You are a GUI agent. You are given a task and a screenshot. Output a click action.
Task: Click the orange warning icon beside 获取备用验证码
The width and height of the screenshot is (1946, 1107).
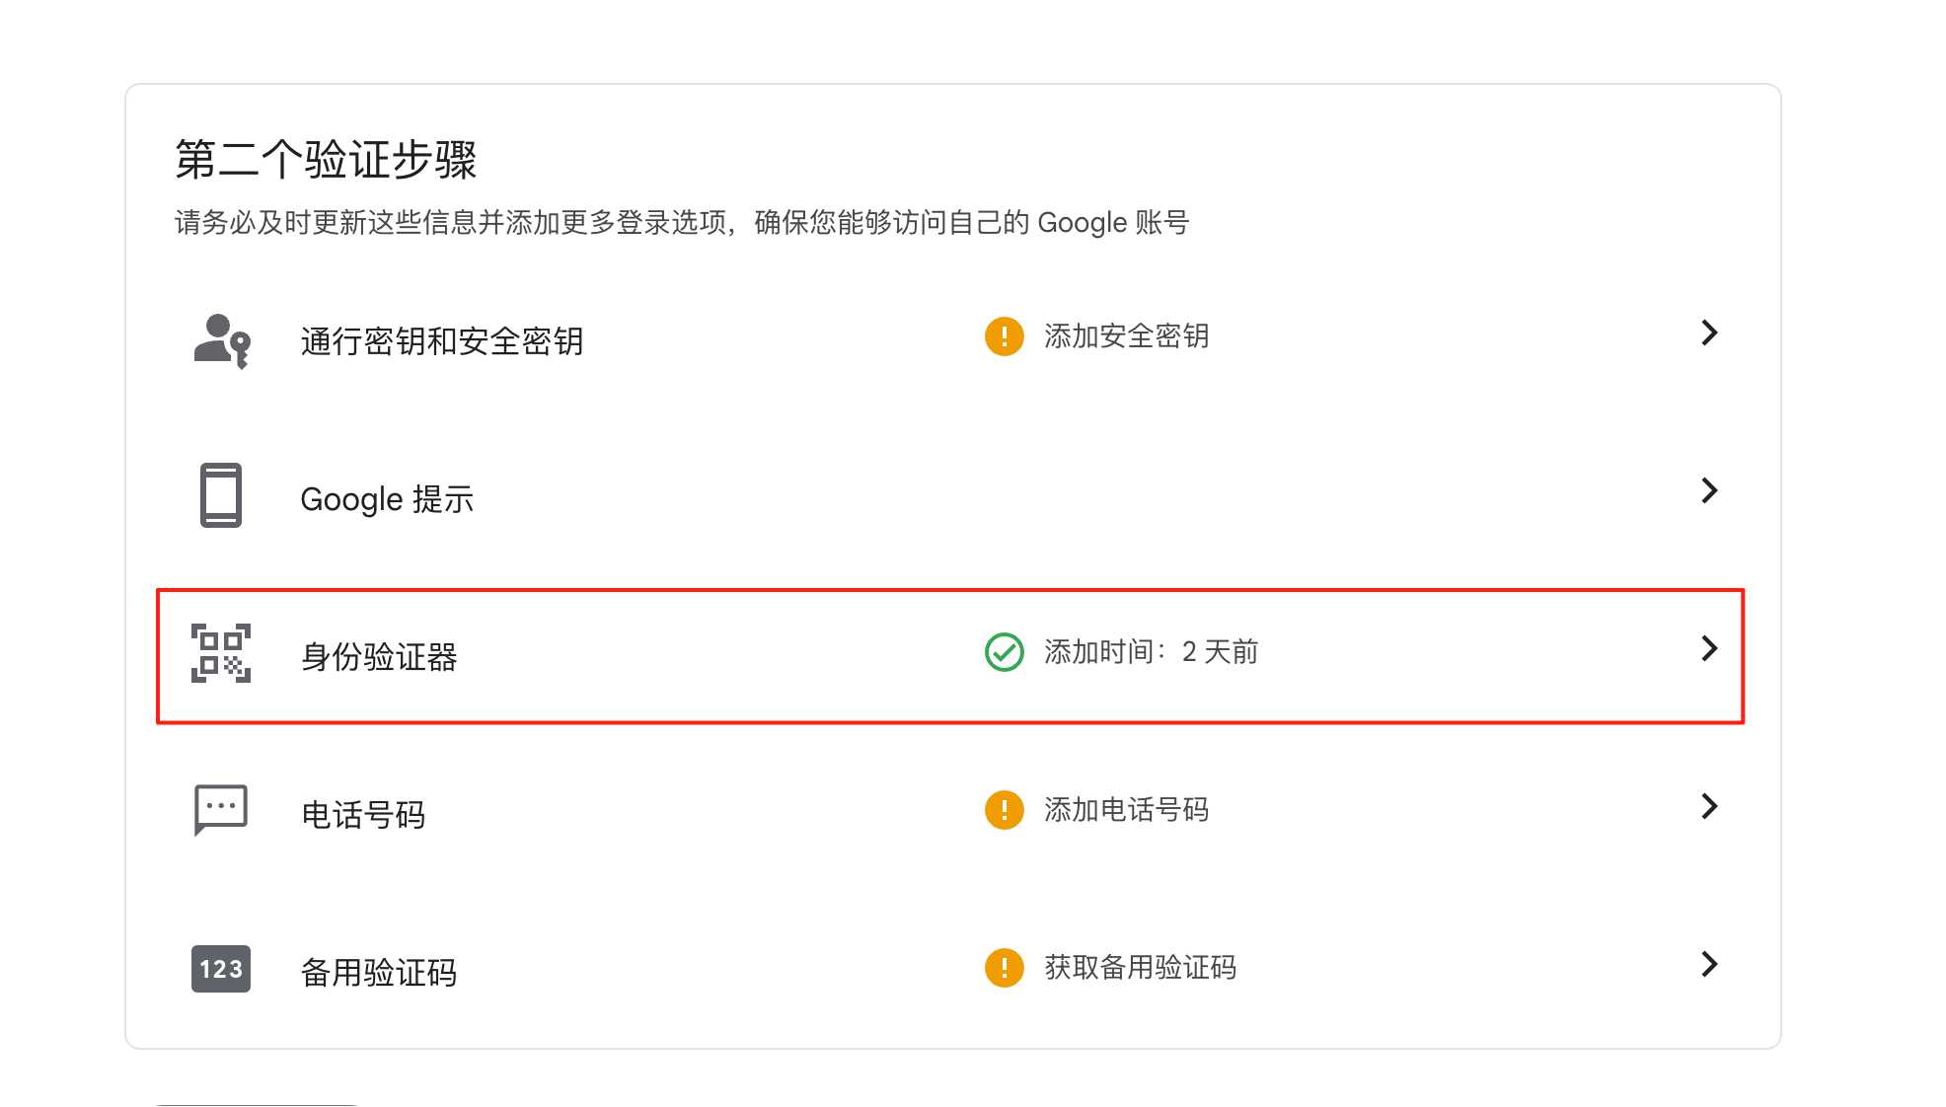pos(1004,968)
